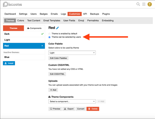Screen dimensions: 155x119
Task: Open the Backups admin tab
Action: coord(94,14)
